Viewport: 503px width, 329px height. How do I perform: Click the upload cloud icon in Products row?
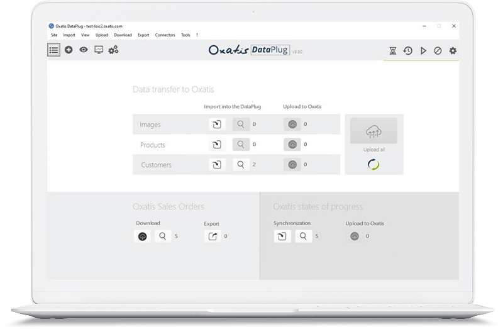[x=292, y=145]
